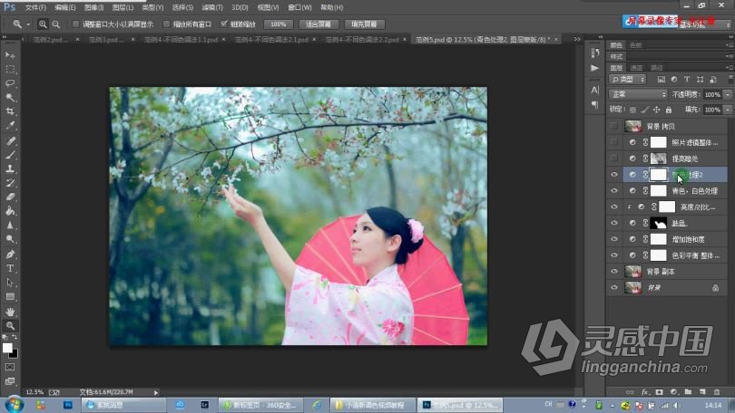The height and width of the screenshot is (413, 735).
Task: Open the 不透明度 opacity slider arrow
Action: 728,94
